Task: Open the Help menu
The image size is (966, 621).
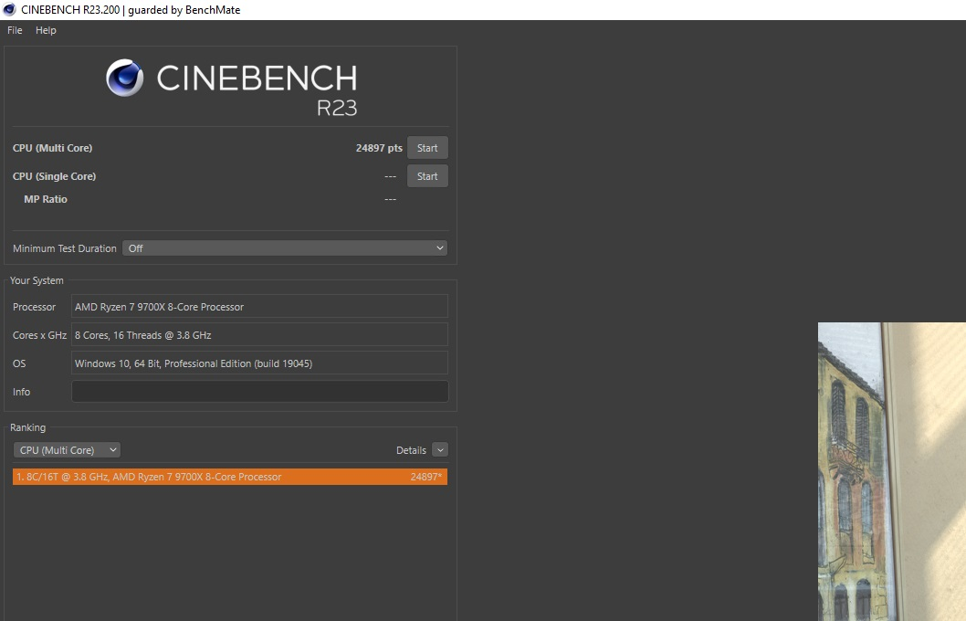Action: 46,30
